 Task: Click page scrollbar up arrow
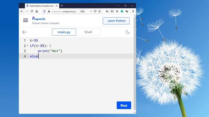pos(135,16)
